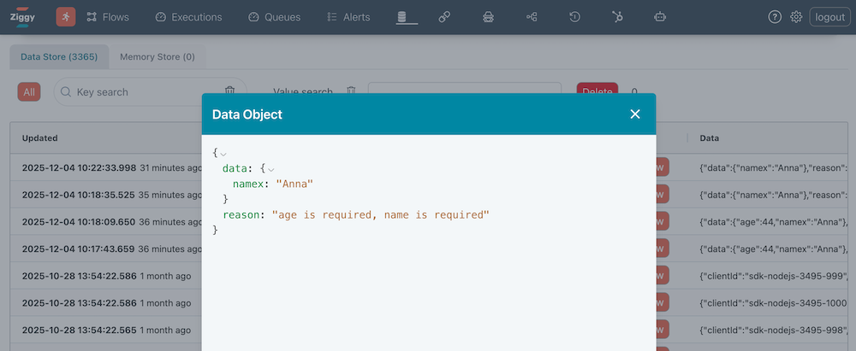Open the robot icon in navbar
Image resolution: width=856 pixels, height=351 pixels.
660,17
